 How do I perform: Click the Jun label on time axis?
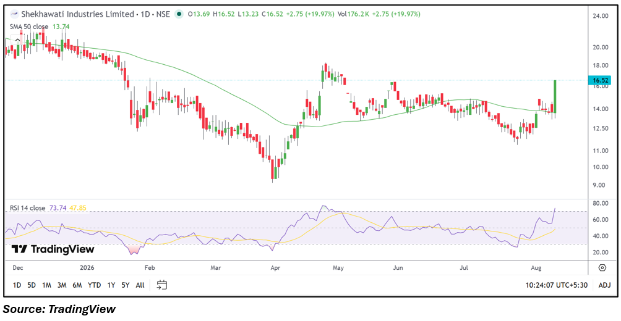[398, 268]
